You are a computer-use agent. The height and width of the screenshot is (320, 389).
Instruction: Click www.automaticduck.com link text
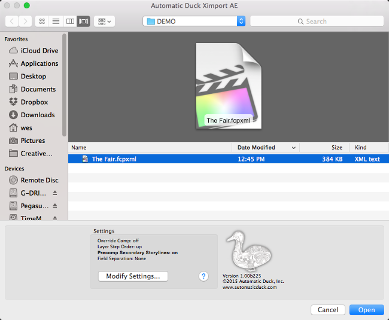250,287
